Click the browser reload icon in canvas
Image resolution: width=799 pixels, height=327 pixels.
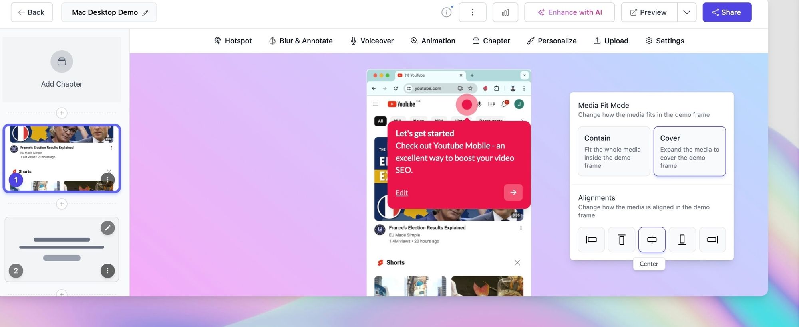[x=396, y=88]
